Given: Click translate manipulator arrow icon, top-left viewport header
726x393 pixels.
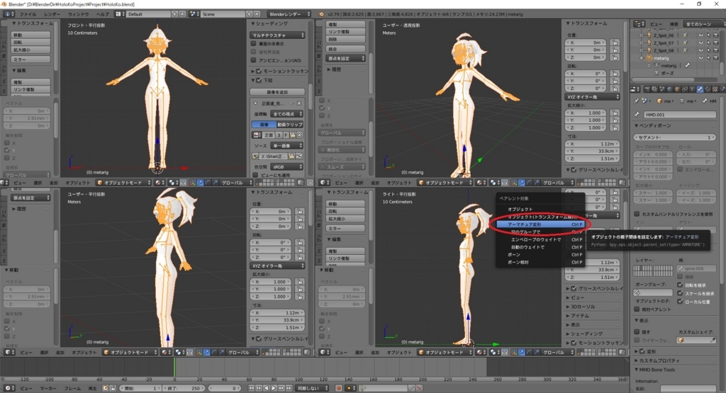Looking at the screenshot, I should click(x=199, y=183).
